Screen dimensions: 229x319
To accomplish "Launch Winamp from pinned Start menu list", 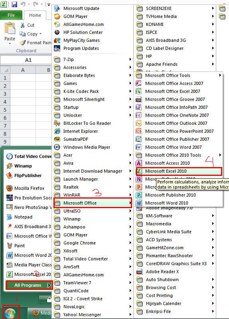I will [19, 166].
